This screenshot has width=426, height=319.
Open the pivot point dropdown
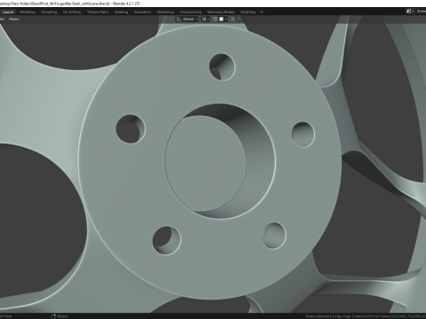(x=206, y=19)
